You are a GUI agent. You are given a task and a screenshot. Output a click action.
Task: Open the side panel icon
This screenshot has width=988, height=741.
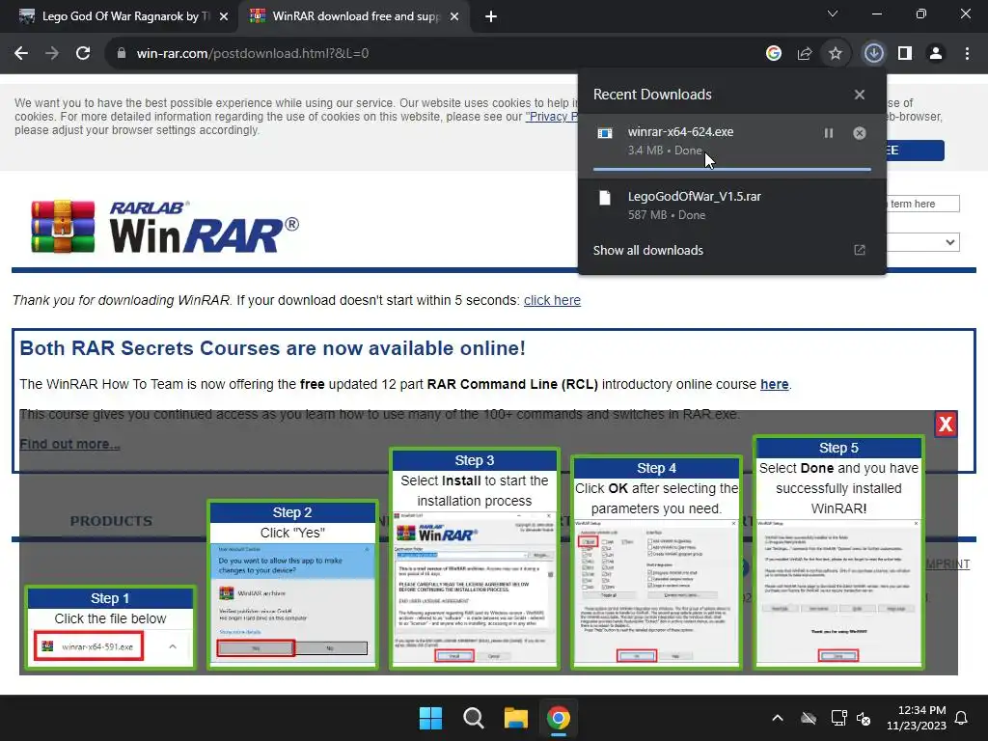(x=905, y=54)
